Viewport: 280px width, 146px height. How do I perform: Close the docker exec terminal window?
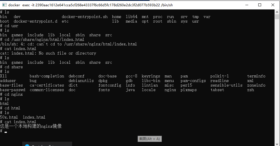[273, 5]
